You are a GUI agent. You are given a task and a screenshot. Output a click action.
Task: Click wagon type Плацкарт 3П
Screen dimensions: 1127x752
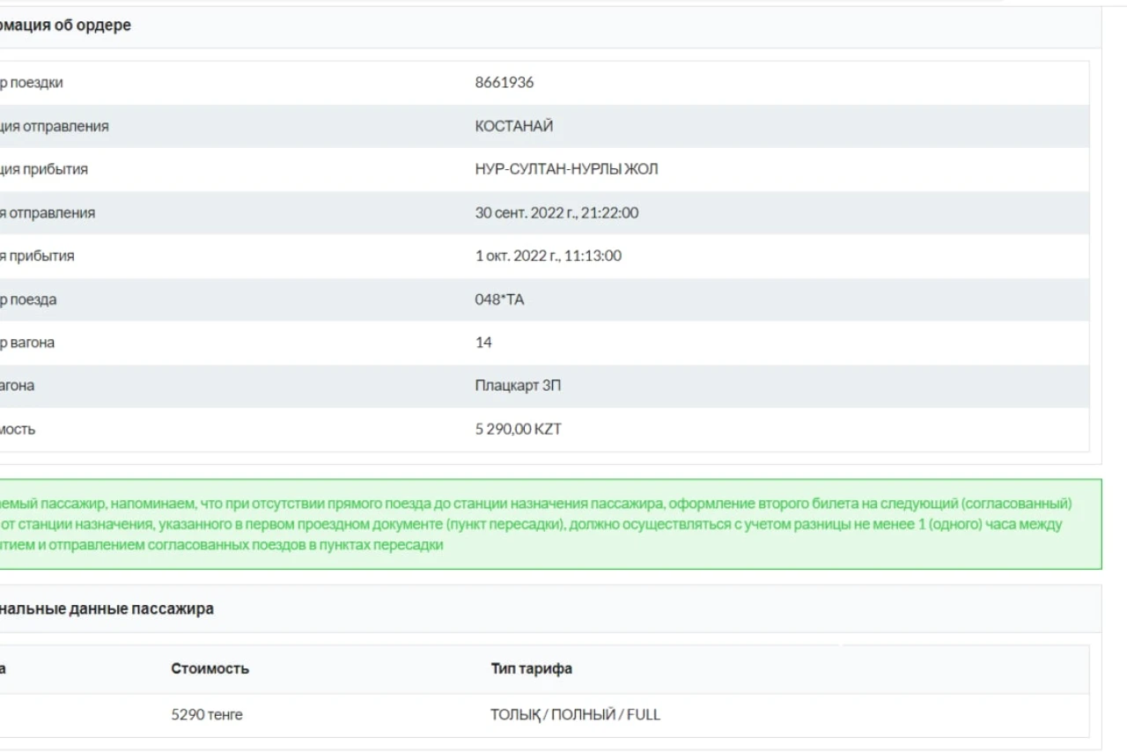pos(518,386)
